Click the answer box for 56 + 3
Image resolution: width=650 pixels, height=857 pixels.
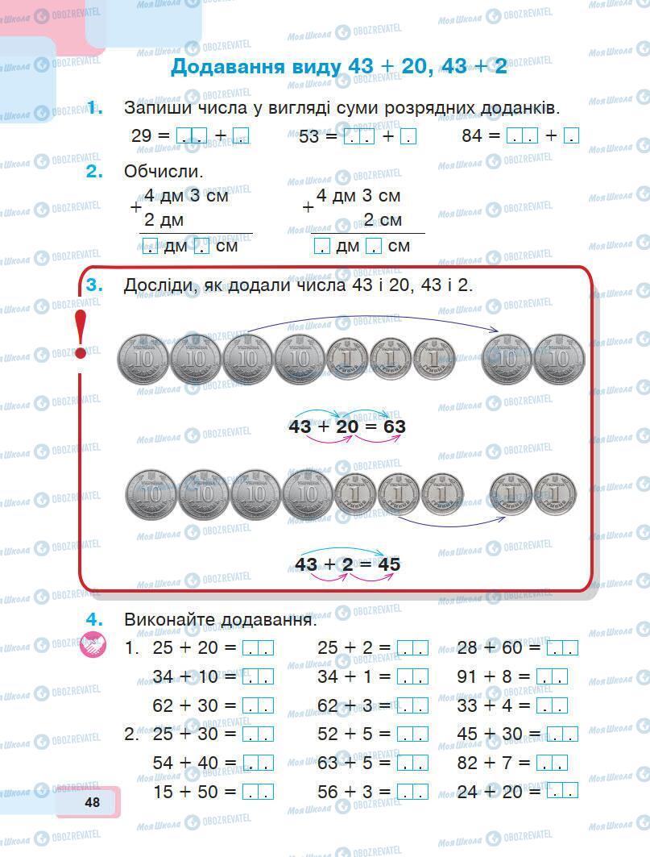pyautogui.click(x=412, y=792)
